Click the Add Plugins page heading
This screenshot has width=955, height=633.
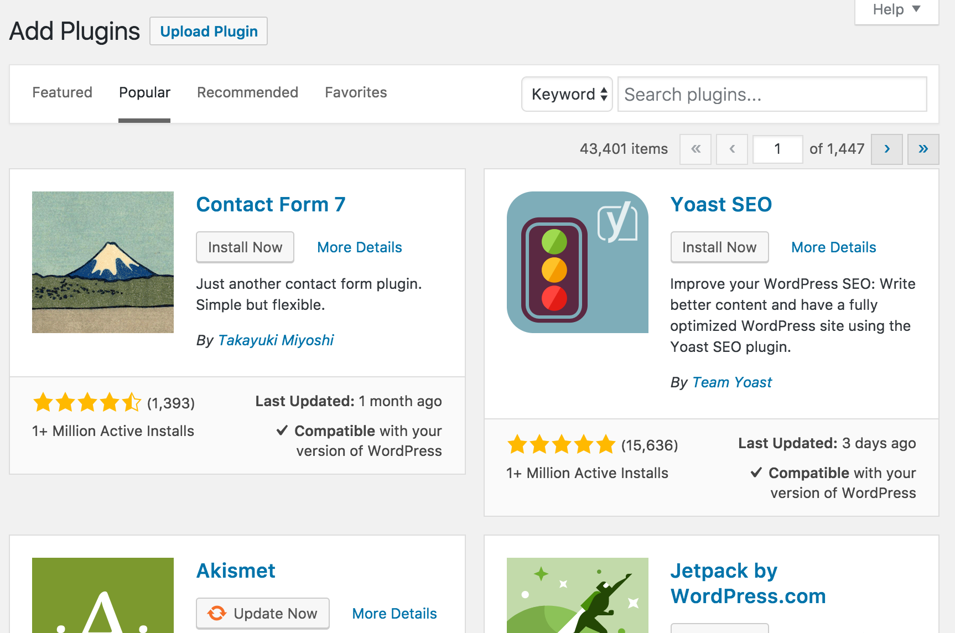click(x=75, y=31)
